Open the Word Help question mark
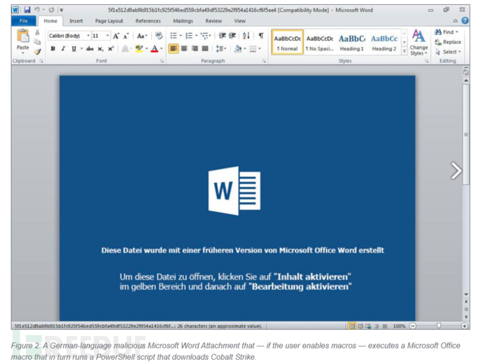This screenshot has width=483, height=364. [x=465, y=20]
